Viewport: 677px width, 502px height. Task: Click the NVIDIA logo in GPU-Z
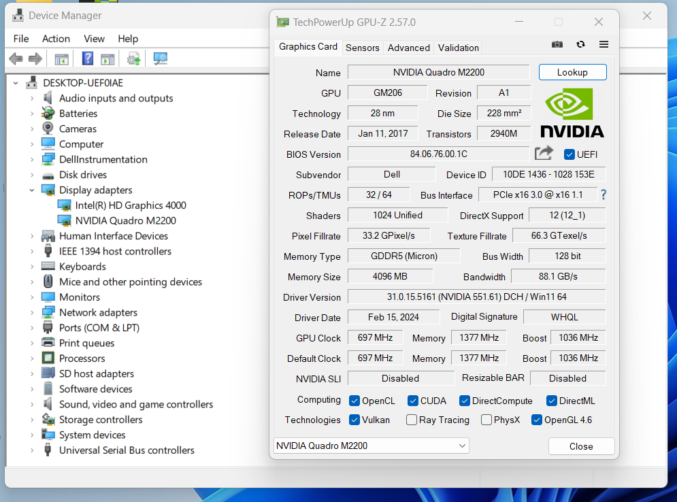click(572, 113)
